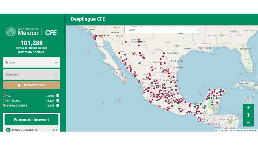Zoom in on the map with plus button
The width and height of the screenshot is (258, 145).
pyautogui.click(x=248, y=108)
